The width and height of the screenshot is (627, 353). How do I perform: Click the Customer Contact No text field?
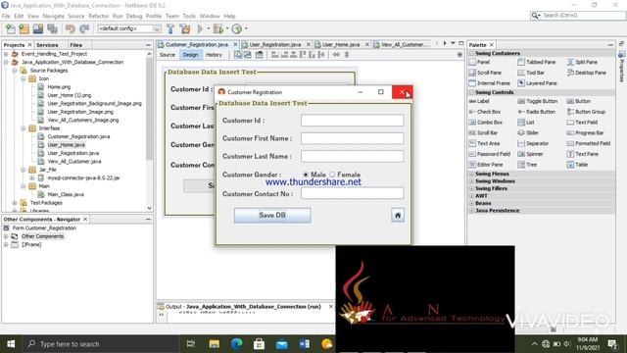point(353,193)
